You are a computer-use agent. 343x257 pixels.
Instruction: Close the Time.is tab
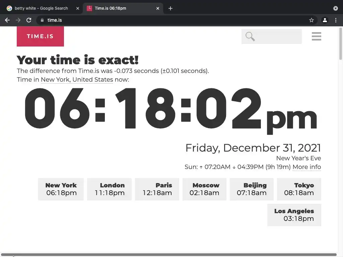(158, 8)
